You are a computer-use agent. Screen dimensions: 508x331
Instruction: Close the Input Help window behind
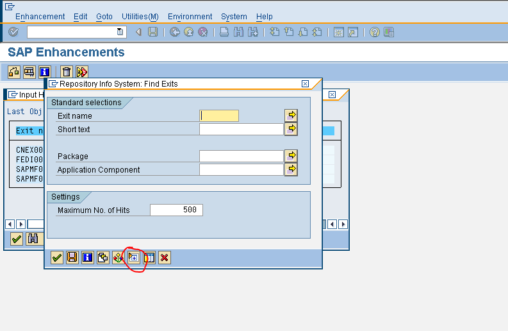point(332,94)
